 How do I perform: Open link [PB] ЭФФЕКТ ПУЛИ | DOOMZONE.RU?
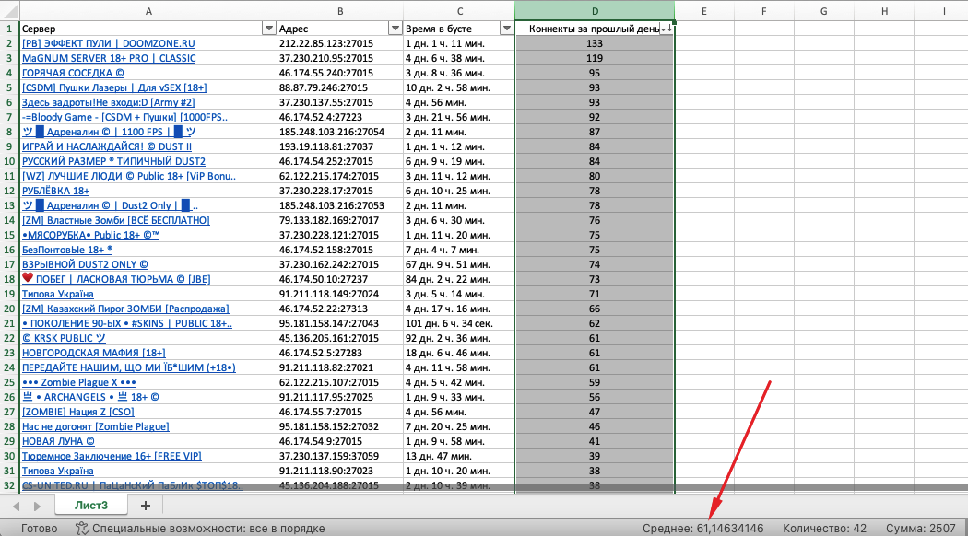(x=109, y=43)
